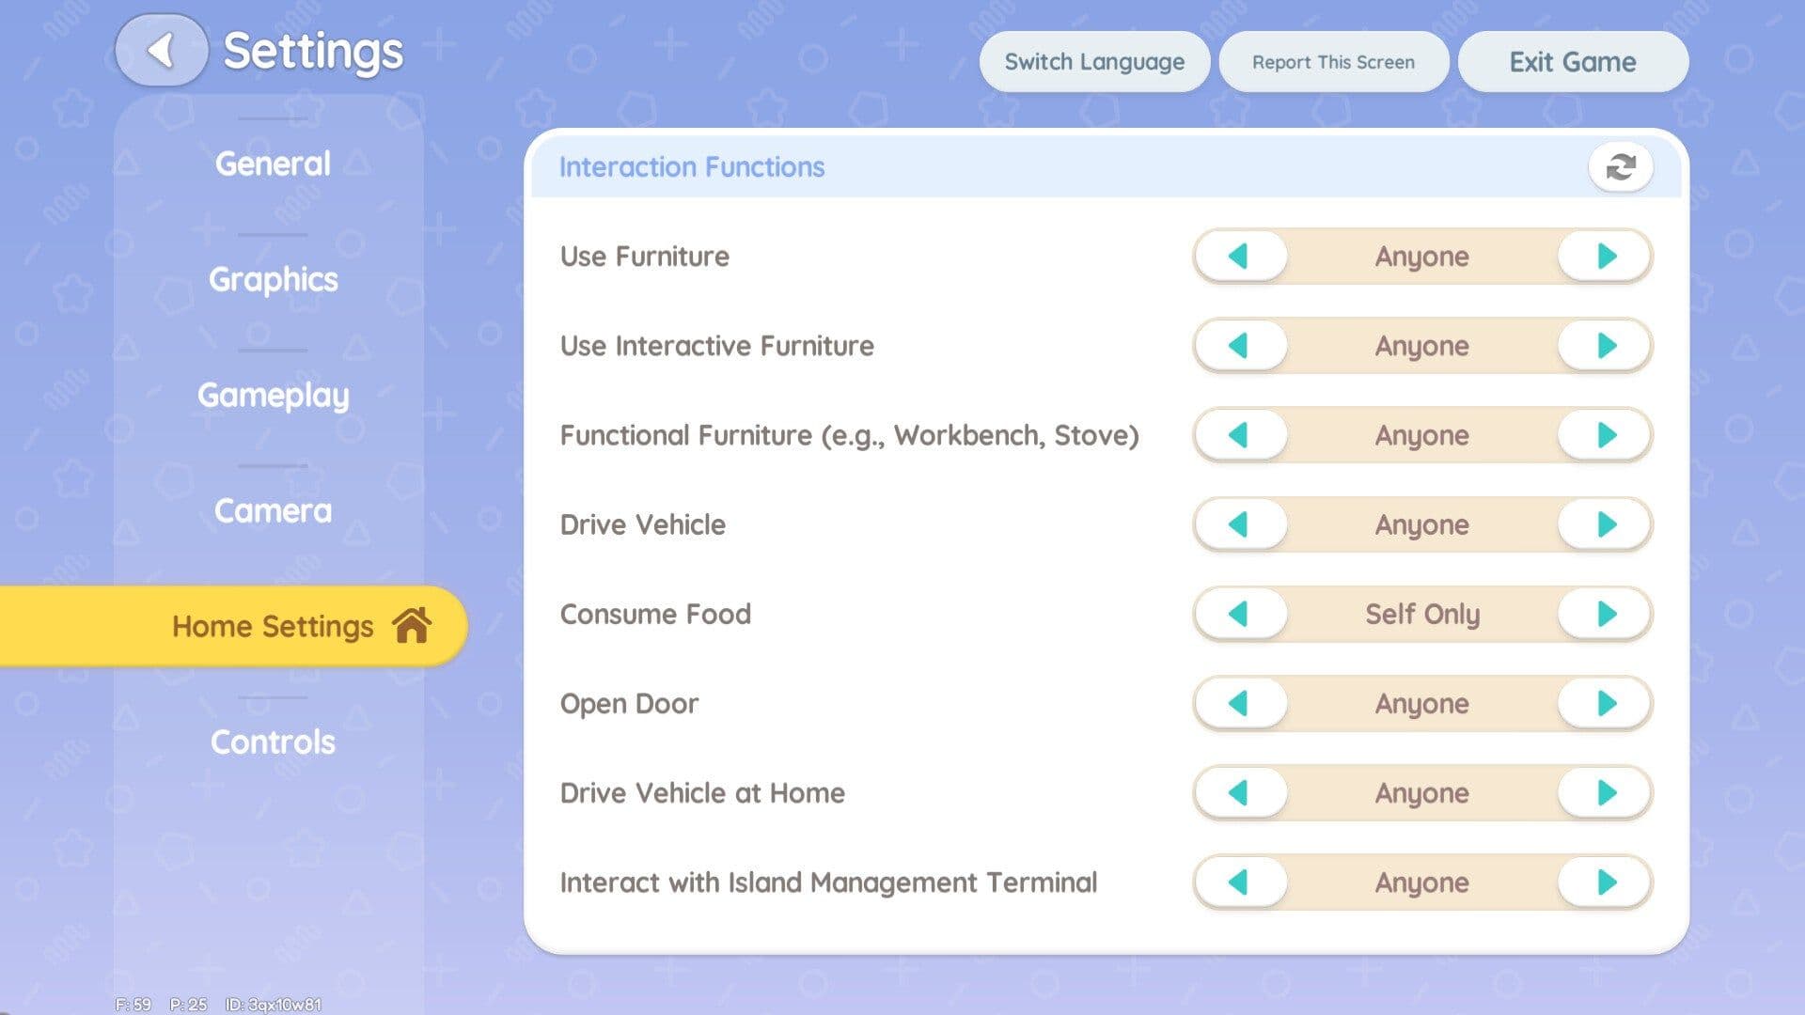Refresh the Interaction Functions settings

tap(1622, 166)
